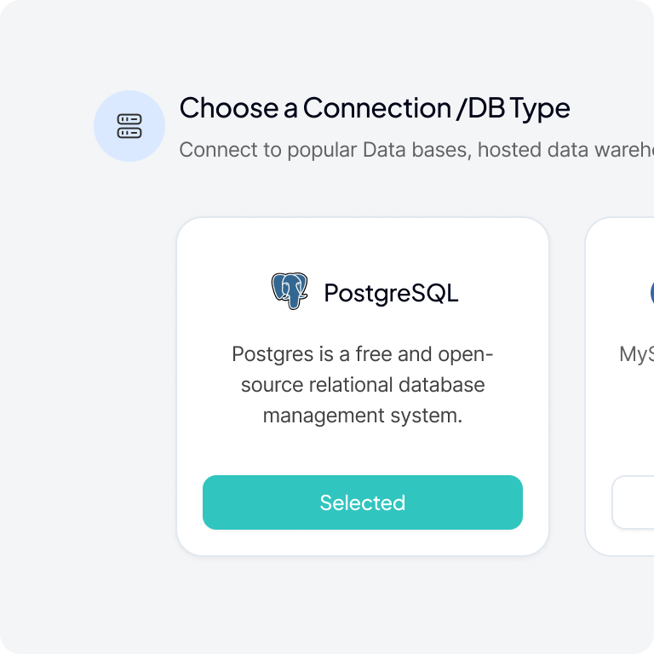Click the database server icon in header
This screenshot has height=654, width=654.
click(129, 126)
